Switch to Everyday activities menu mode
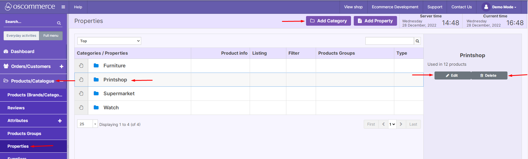This screenshot has width=528, height=159. pos(21,36)
